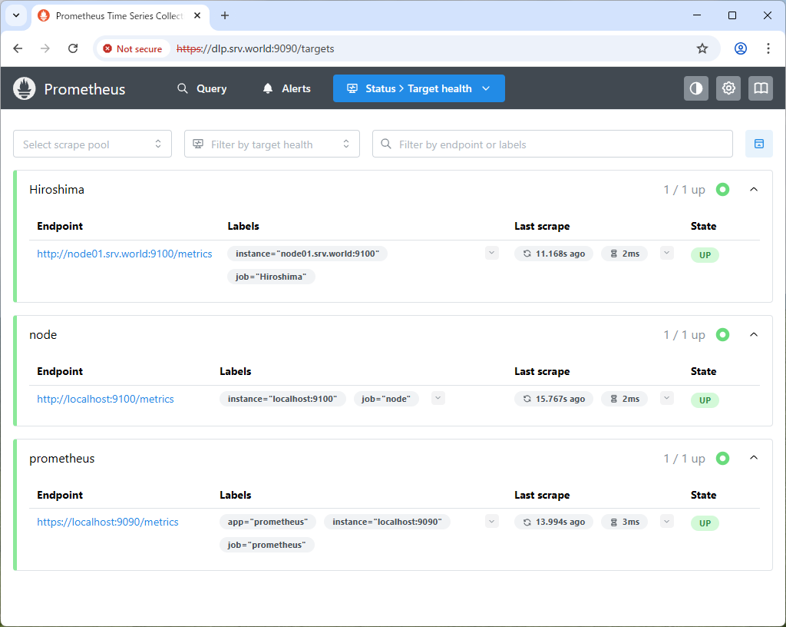Click the app="prometheus" label badge

click(x=268, y=522)
